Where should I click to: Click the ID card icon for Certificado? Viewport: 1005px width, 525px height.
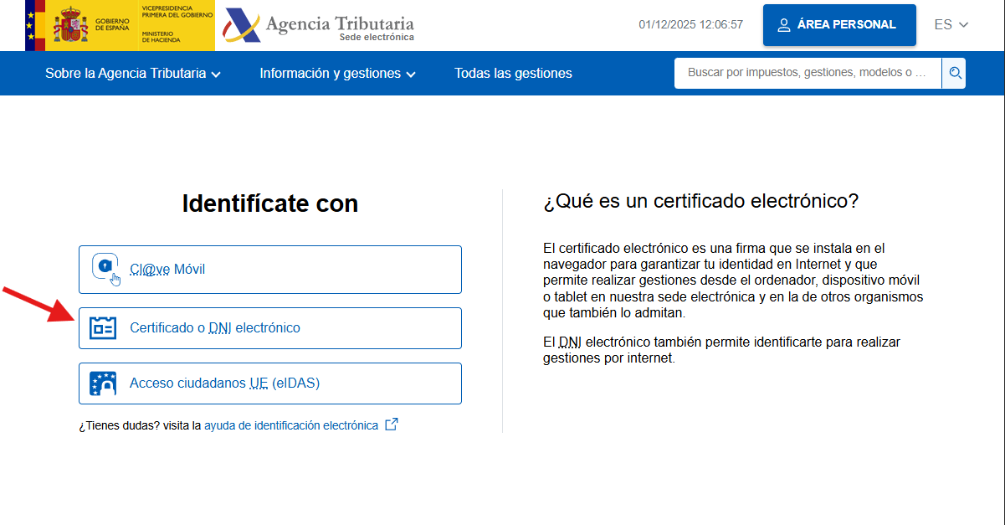(104, 327)
